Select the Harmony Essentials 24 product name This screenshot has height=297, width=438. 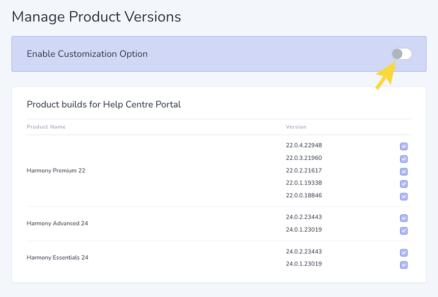click(57, 258)
